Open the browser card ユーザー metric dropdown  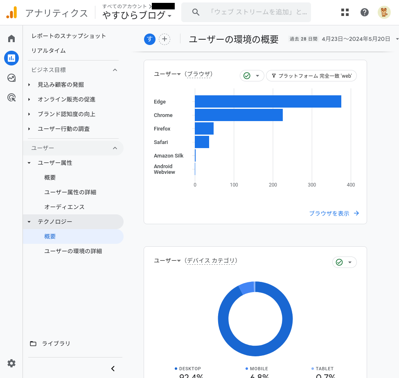[167, 74]
